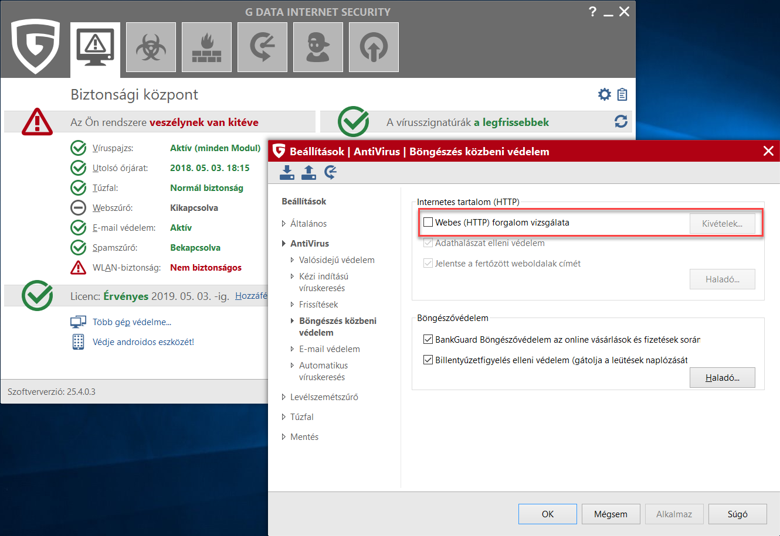Toggle Jelentse a fertőzött weboldalak címét checkbox
The image size is (780, 536).
point(428,264)
